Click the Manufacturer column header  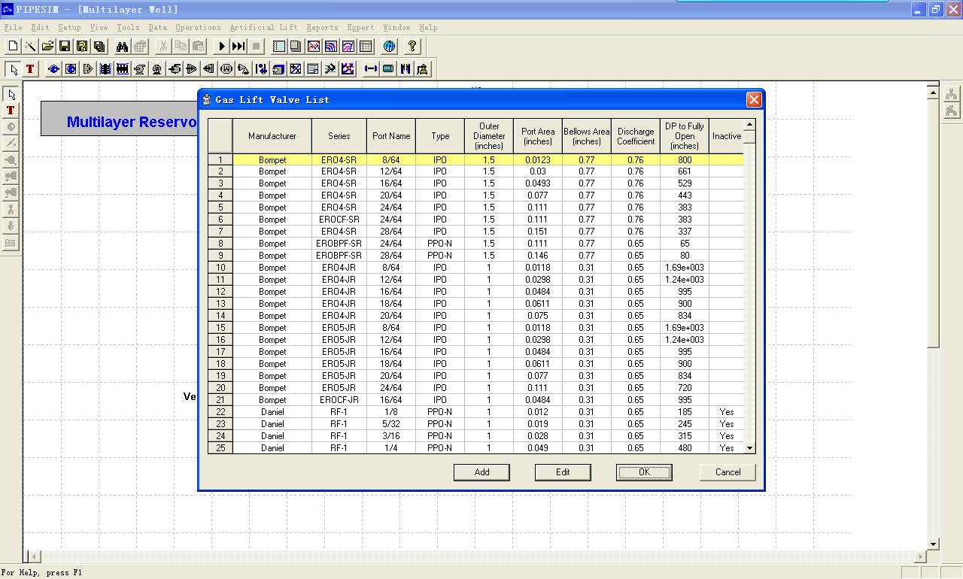(x=272, y=136)
